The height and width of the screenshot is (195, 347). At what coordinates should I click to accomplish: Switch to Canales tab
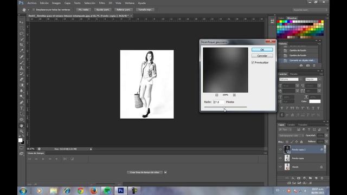[291, 125]
